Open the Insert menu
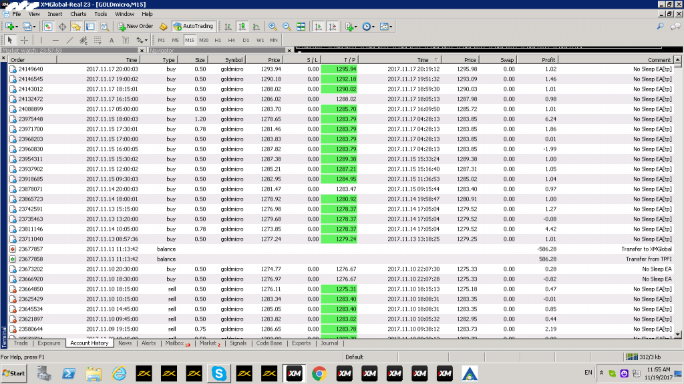This screenshot has height=384, width=684. (x=55, y=14)
